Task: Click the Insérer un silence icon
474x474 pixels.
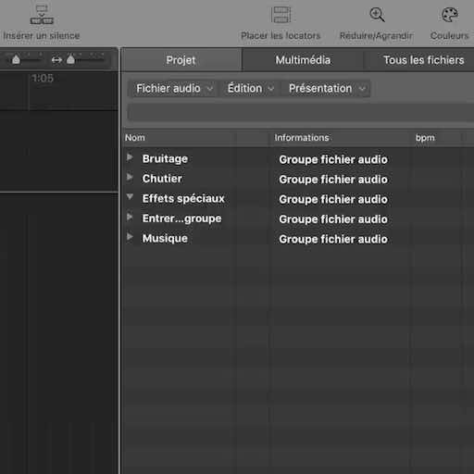Action: point(42,15)
